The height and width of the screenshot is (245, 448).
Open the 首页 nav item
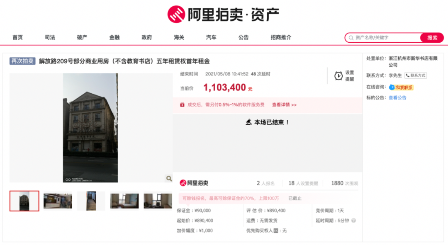[x=17, y=37]
